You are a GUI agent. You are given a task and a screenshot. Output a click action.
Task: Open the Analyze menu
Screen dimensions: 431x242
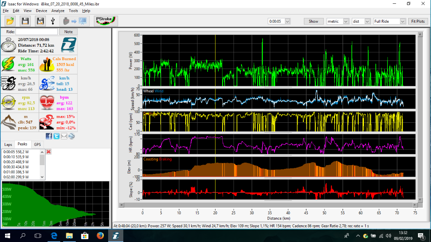click(58, 11)
